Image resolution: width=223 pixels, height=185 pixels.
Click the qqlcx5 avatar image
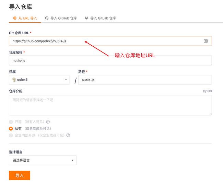coord(14,80)
